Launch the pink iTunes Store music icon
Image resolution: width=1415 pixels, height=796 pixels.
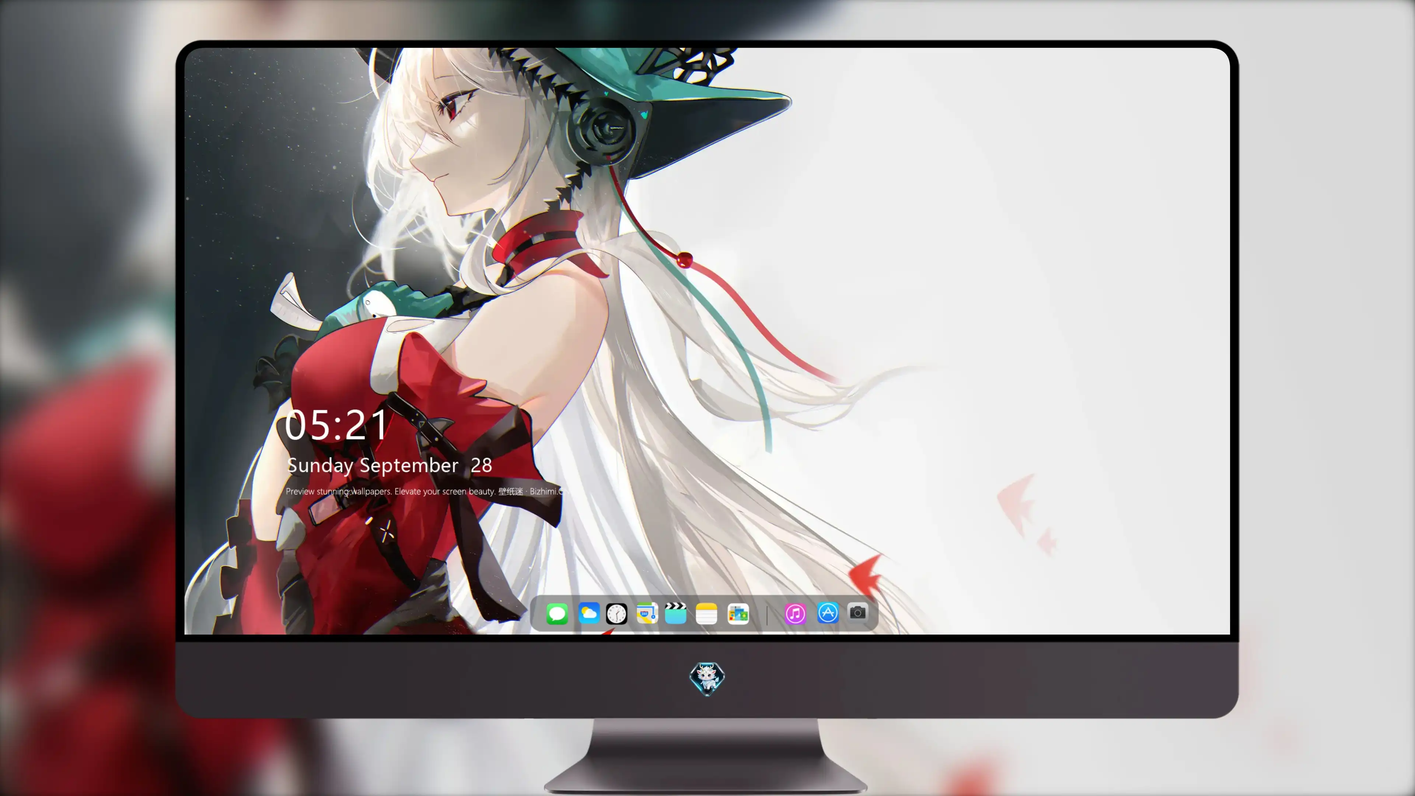point(796,614)
